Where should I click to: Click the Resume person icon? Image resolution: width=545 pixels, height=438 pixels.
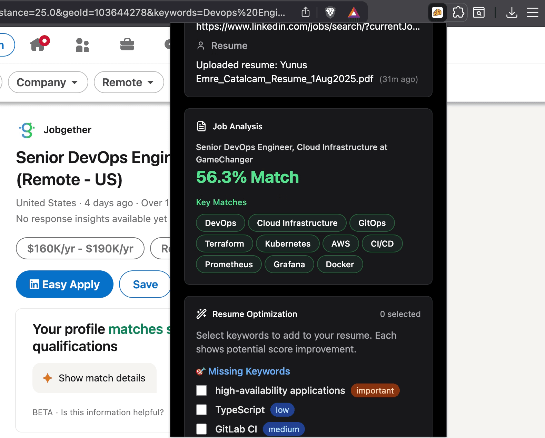201,46
